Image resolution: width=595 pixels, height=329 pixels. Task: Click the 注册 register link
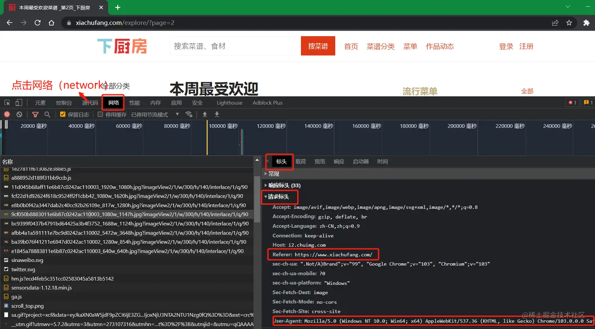pyautogui.click(x=526, y=46)
